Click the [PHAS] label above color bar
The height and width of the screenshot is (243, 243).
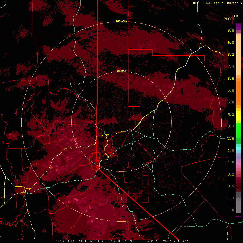(x=228, y=19)
